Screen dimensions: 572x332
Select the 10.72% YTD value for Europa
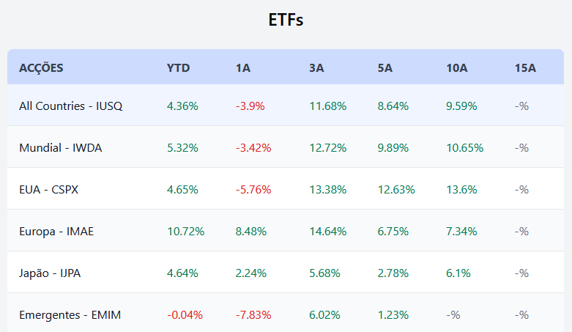pyautogui.click(x=186, y=231)
